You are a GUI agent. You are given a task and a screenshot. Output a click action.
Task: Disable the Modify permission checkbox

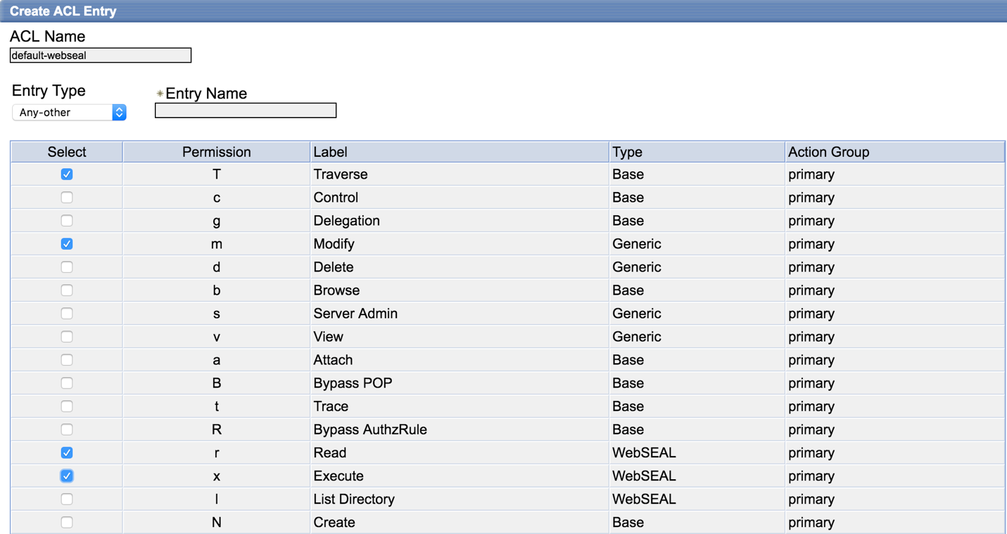coord(66,243)
